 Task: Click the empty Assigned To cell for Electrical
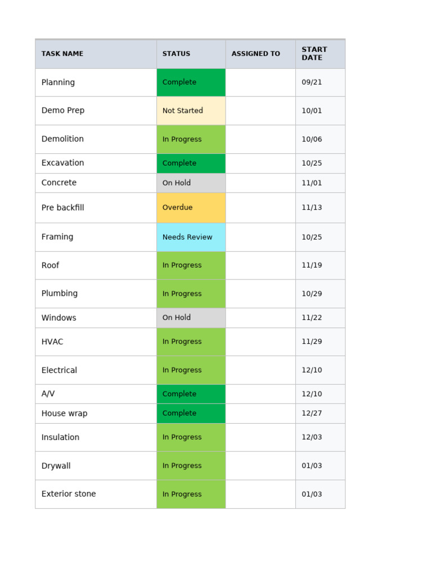[x=260, y=370]
